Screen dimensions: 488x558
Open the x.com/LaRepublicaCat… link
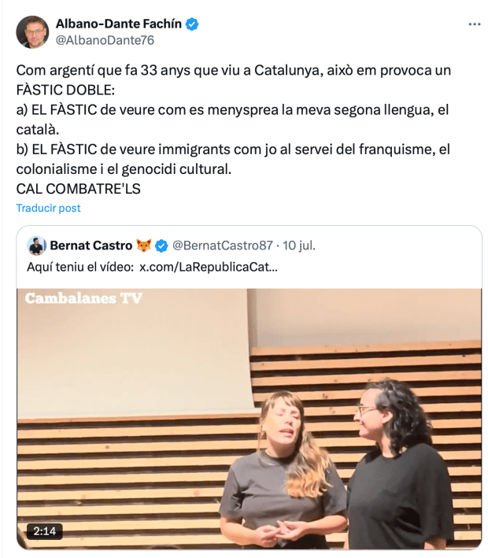click(x=209, y=267)
